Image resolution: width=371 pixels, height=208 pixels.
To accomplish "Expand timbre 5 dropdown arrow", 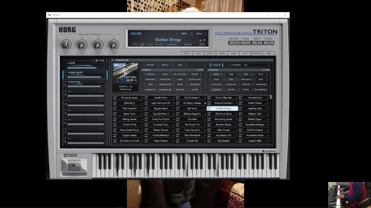I will point(65,110).
